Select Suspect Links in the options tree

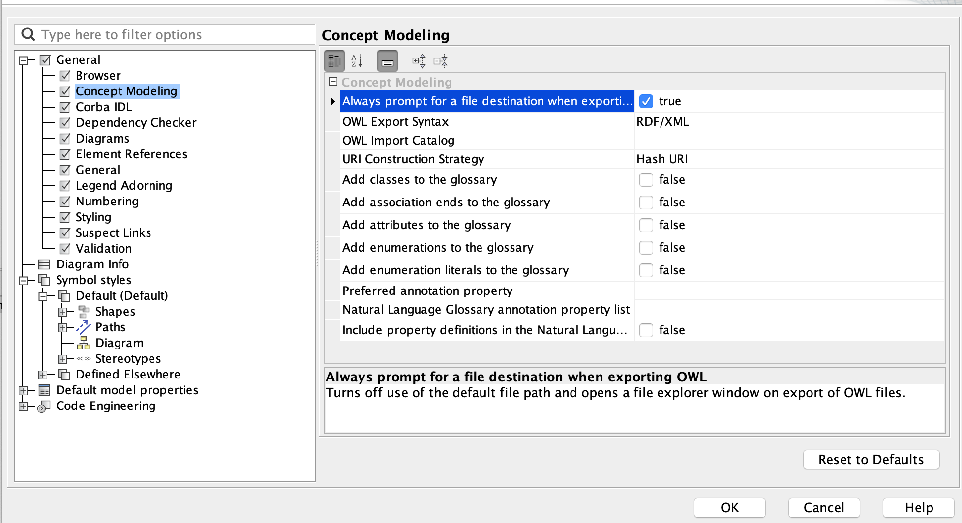pyautogui.click(x=113, y=233)
